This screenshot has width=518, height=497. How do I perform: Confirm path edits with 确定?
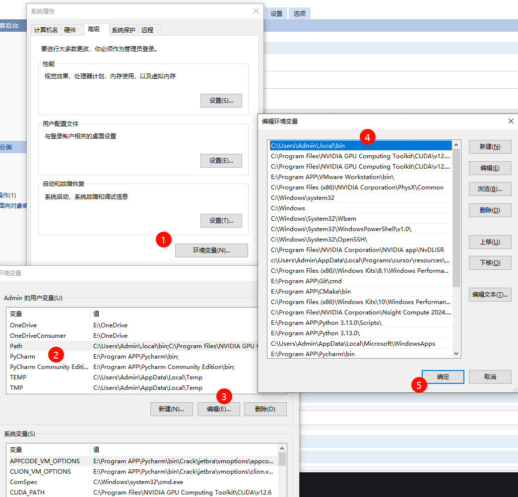[443, 377]
